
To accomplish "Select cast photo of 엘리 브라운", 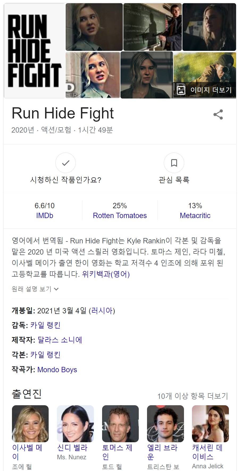I will click(165, 424).
